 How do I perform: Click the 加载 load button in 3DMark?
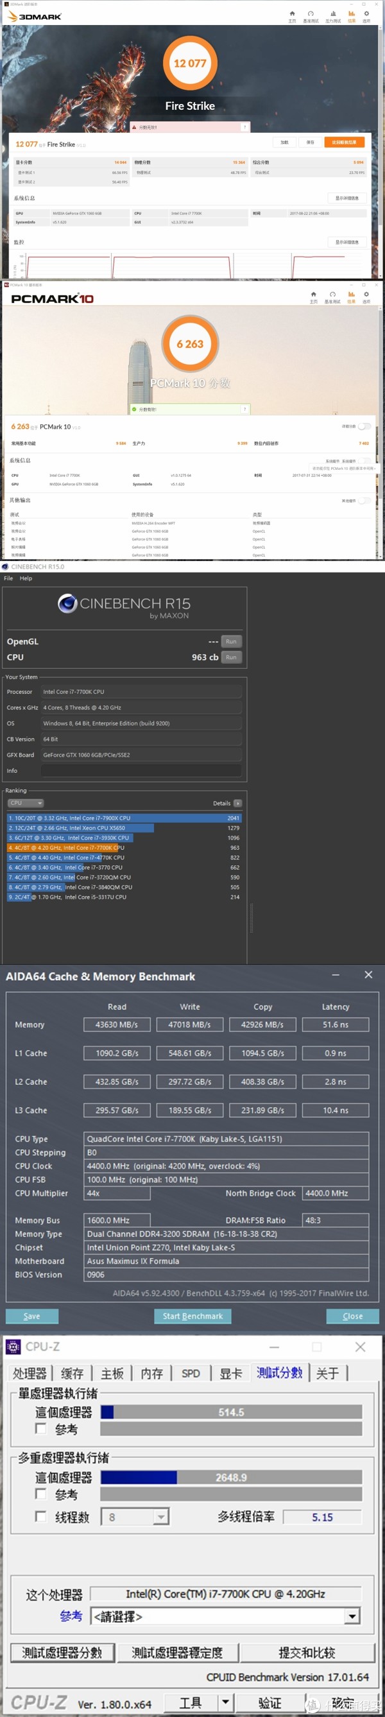284,142
